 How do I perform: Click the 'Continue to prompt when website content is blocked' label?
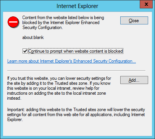76,51
